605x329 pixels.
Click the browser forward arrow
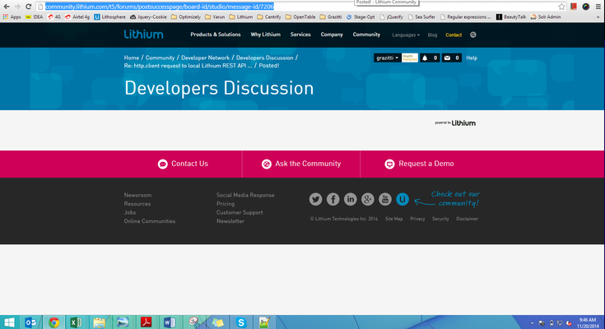pyautogui.click(x=17, y=7)
